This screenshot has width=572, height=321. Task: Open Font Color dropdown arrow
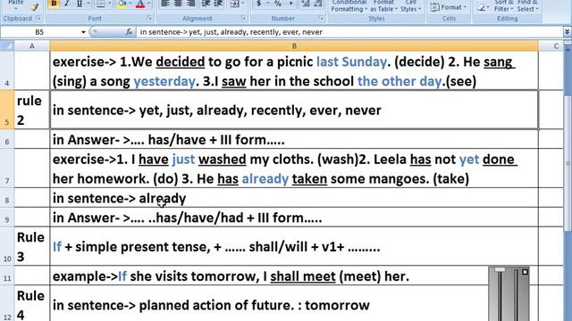(149, 4)
